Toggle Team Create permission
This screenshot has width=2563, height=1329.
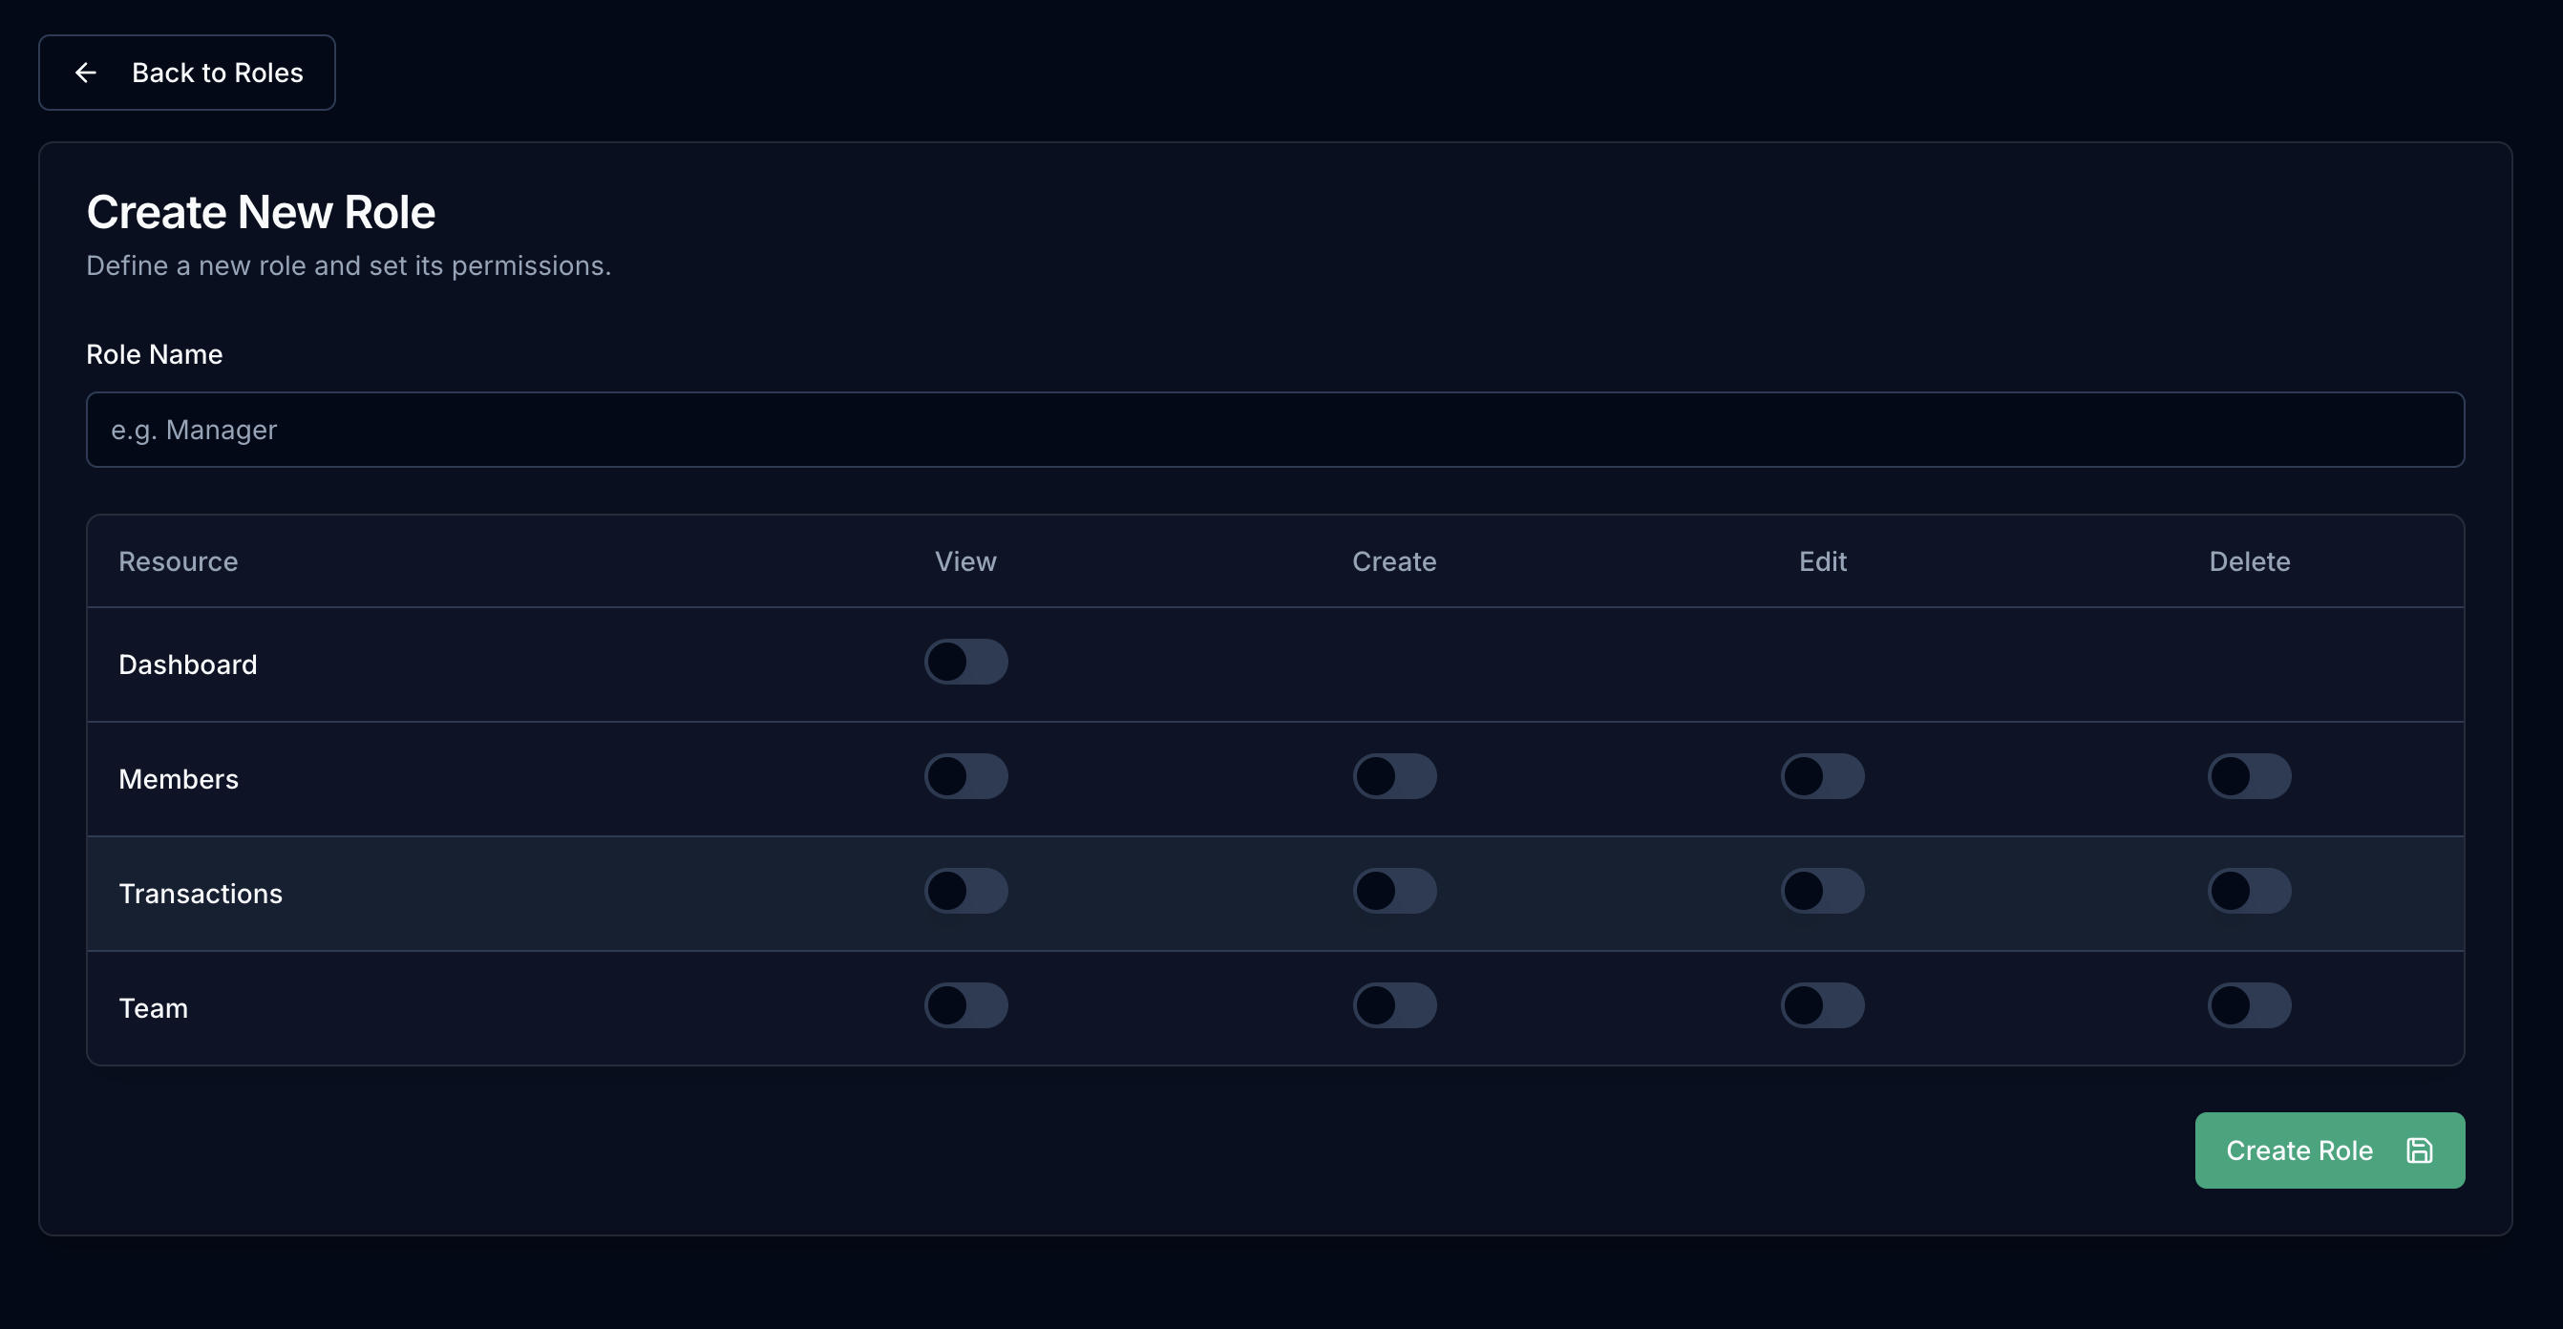(1394, 1005)
